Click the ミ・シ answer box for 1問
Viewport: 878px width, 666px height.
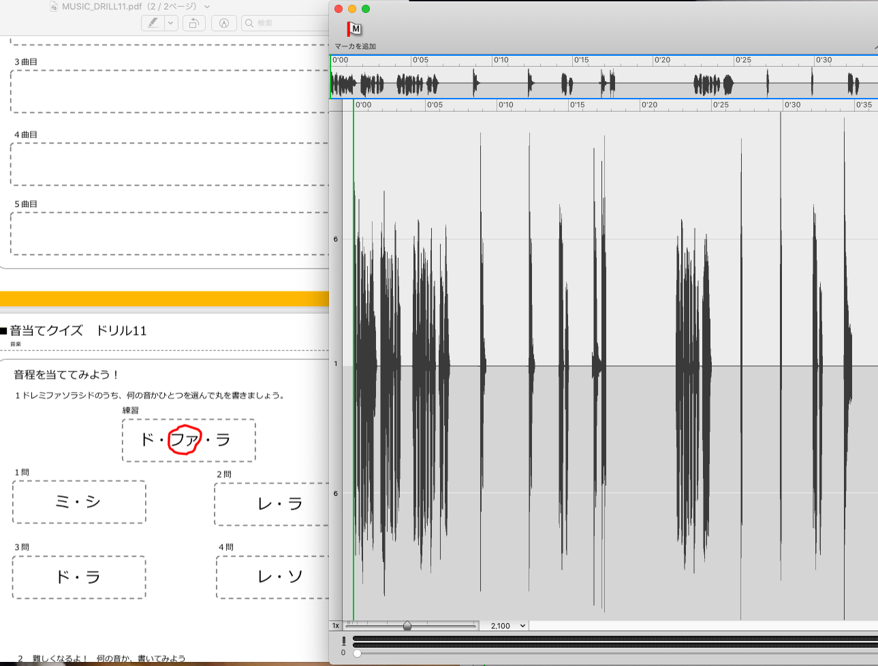pyautogui.click(x=79, y=502)
